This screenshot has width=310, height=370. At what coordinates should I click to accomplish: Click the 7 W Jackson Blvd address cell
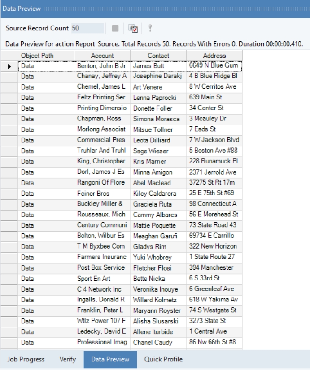point(214,140)
